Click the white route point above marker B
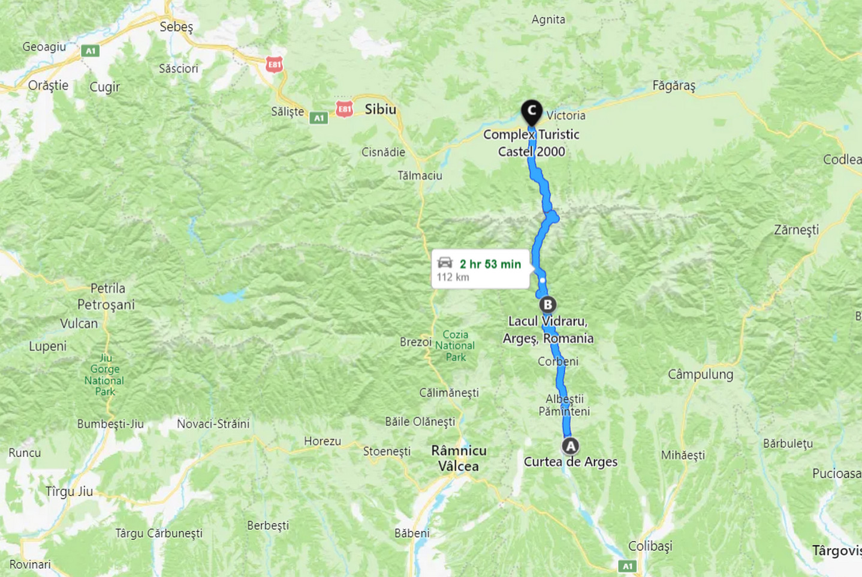The height and width of the screenshot is (577, 862). (542, 280)
